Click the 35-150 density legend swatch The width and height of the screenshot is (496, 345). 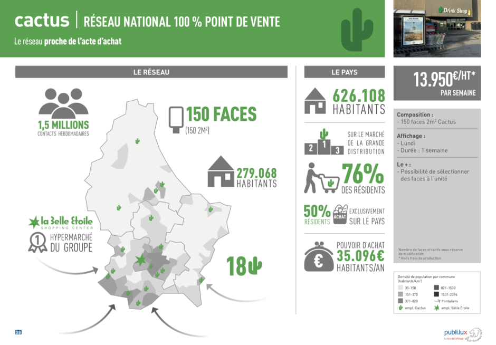pyautogui.click(x=400, y=287)
